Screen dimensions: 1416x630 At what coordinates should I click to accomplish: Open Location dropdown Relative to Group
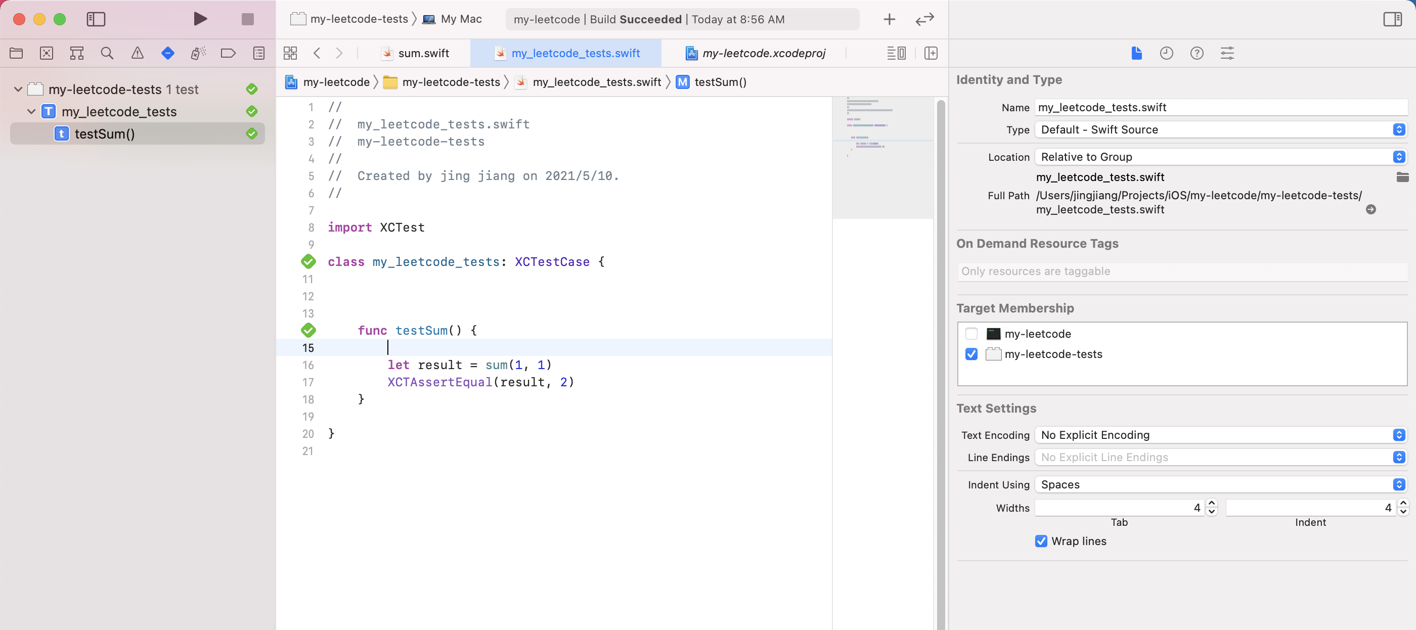click(x=1220, y=157)
